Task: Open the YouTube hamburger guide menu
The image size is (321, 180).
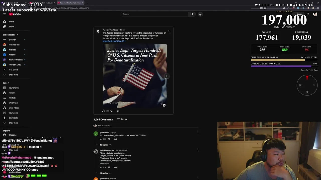Action: (x=4, y=14)
